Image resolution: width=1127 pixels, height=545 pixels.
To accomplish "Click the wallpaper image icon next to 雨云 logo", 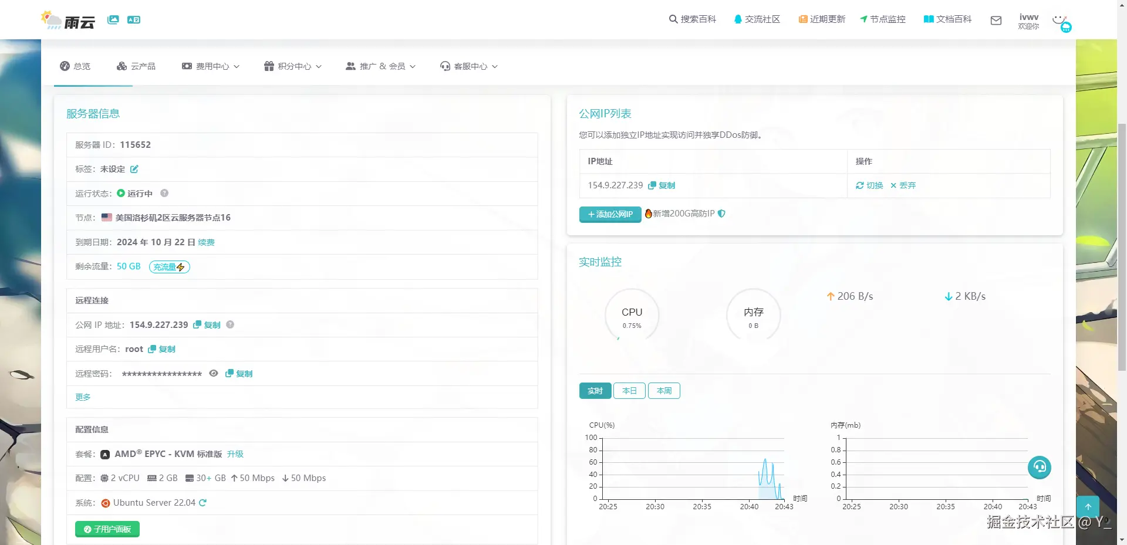I will click(x=113, y=19).
